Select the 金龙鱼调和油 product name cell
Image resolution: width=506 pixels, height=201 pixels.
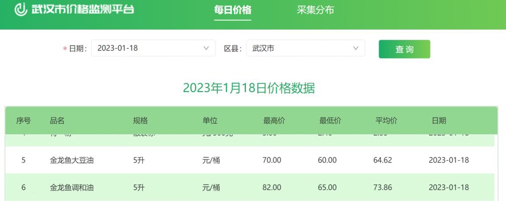[72, 187]
